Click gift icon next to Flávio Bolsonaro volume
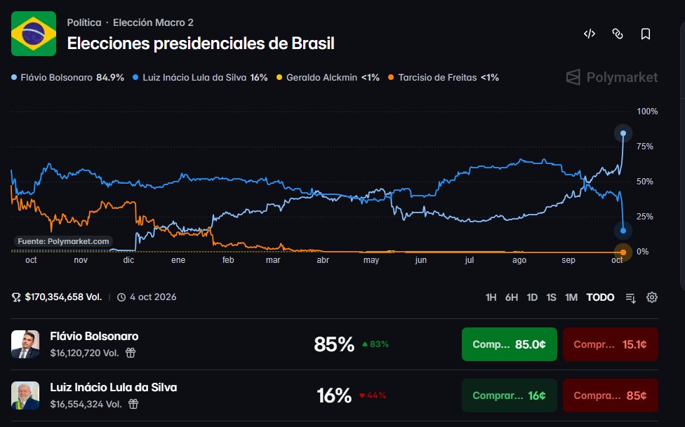Viewport: 685px width, 427px height. [x=131, y=353]
